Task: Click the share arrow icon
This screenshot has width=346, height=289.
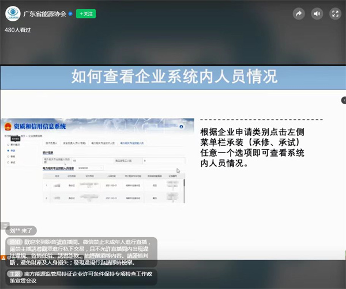Action: pos(298,13)
